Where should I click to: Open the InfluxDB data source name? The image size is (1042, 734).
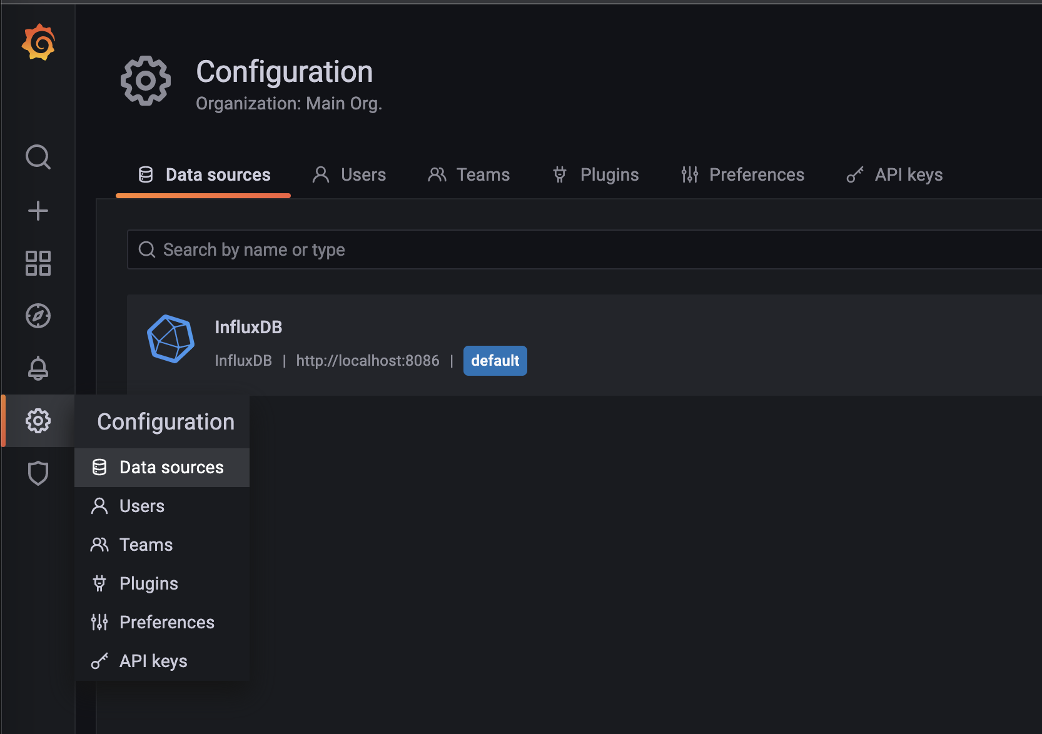[x=248, y=327]
